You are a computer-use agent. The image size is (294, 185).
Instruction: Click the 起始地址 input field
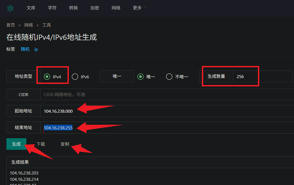(x=167, y=111)
